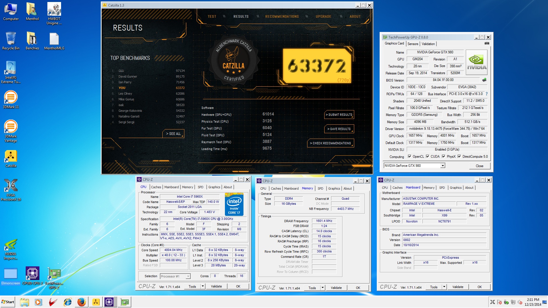Launch the CPUID CPU-Z desktop shortcut
The height and width of the screenshot is (308, 548).
(x=33, y=276)
